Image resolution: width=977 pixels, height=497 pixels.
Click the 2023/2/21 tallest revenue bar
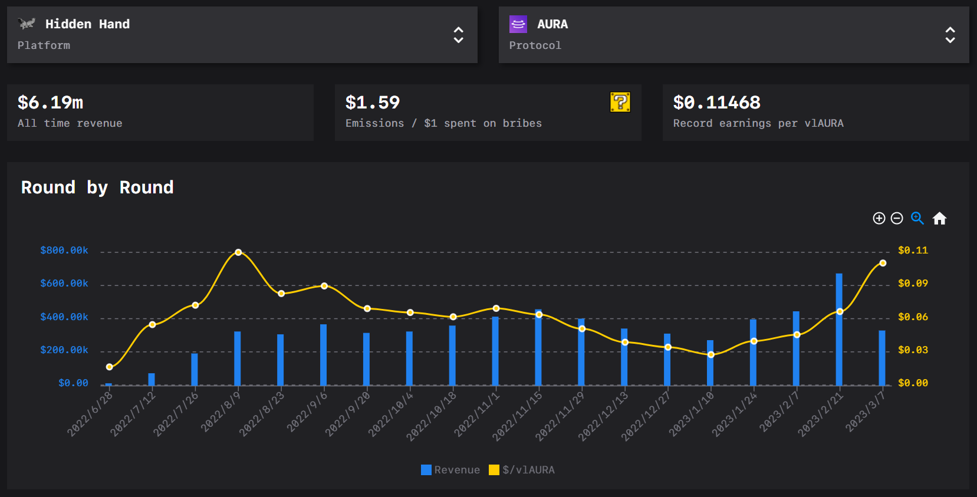pyautogui.click(x=839, y=330)
